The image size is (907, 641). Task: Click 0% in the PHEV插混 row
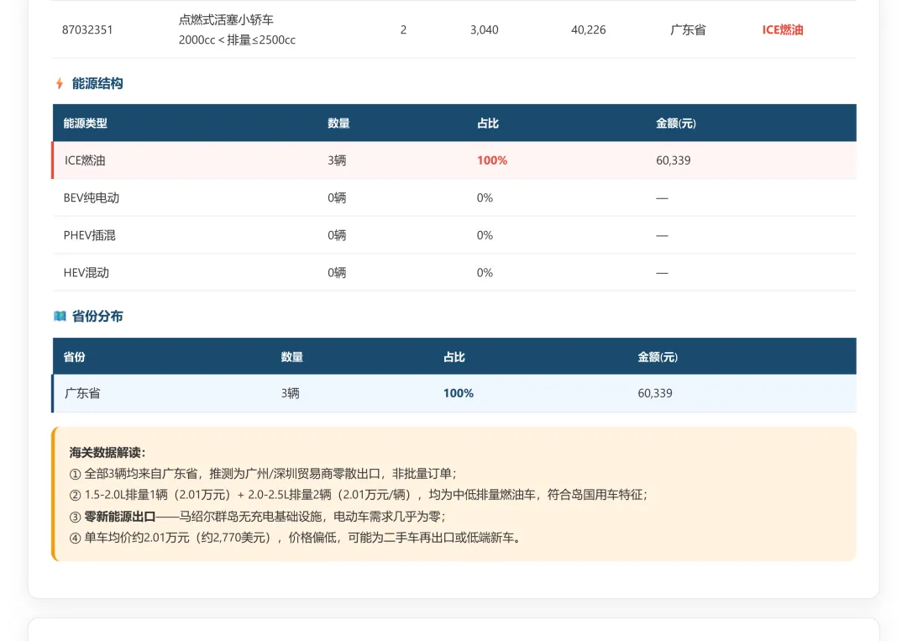[485, 235]
